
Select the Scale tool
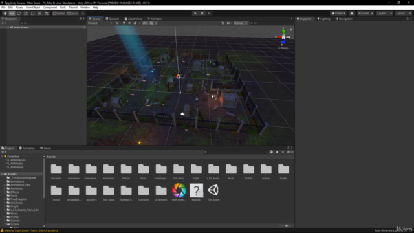point(26,13)
